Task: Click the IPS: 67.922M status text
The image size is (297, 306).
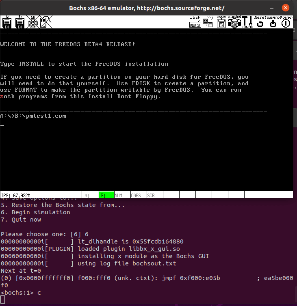Action: tap(16, 195)
